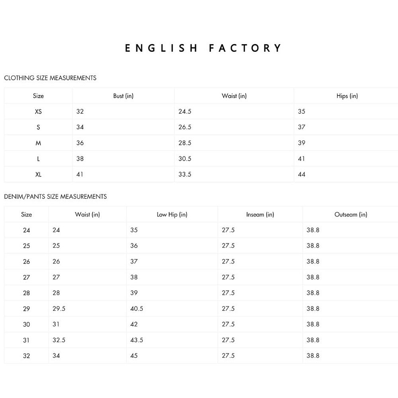Click the 33.5 waist value for XL

click(185, 174)
